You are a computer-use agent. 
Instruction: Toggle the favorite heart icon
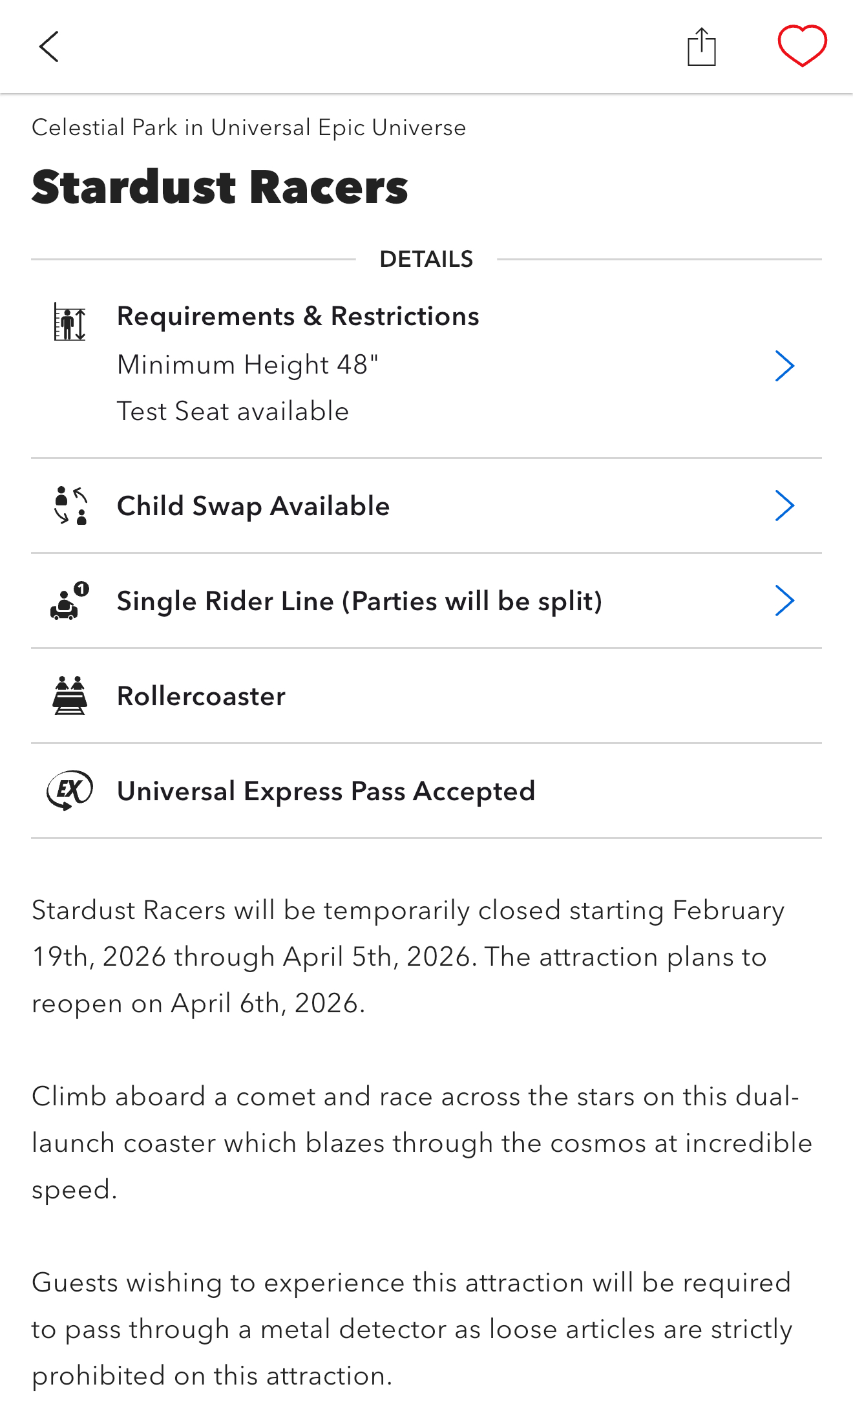pyautogui.click(x=802, y=46)
